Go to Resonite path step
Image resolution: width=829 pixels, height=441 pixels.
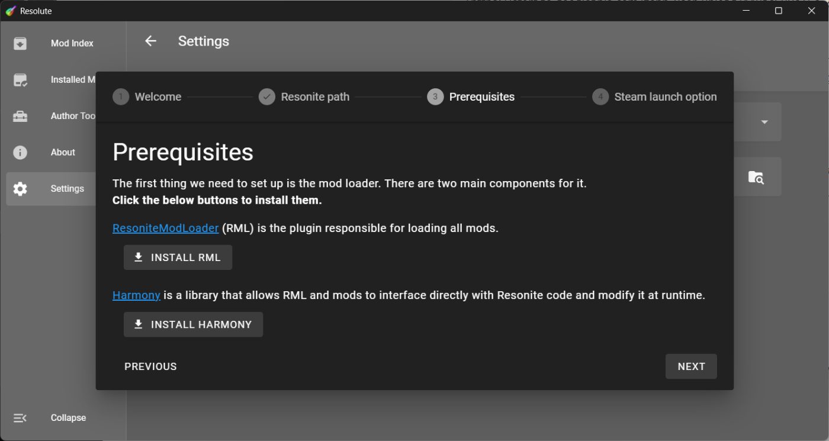304,96
